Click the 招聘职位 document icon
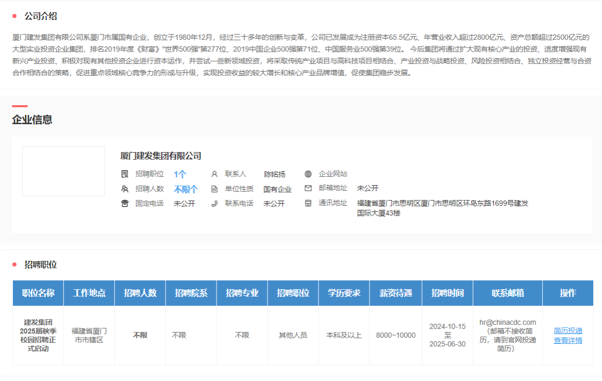602x381 pixels. tap(125, 174)
